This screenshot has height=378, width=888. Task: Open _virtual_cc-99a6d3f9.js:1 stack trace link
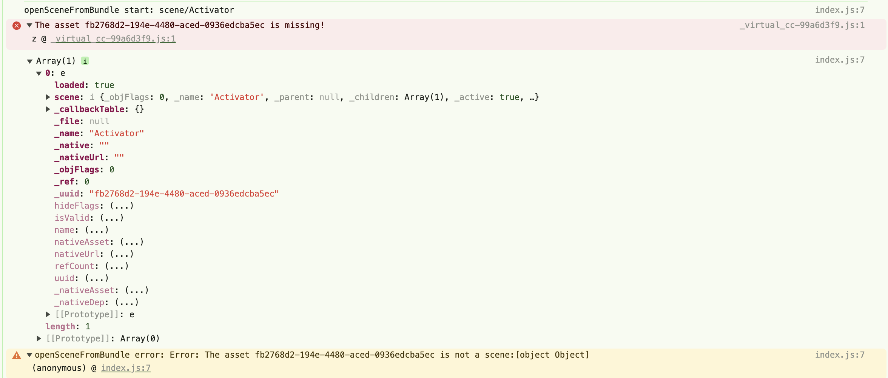[113, 39]
